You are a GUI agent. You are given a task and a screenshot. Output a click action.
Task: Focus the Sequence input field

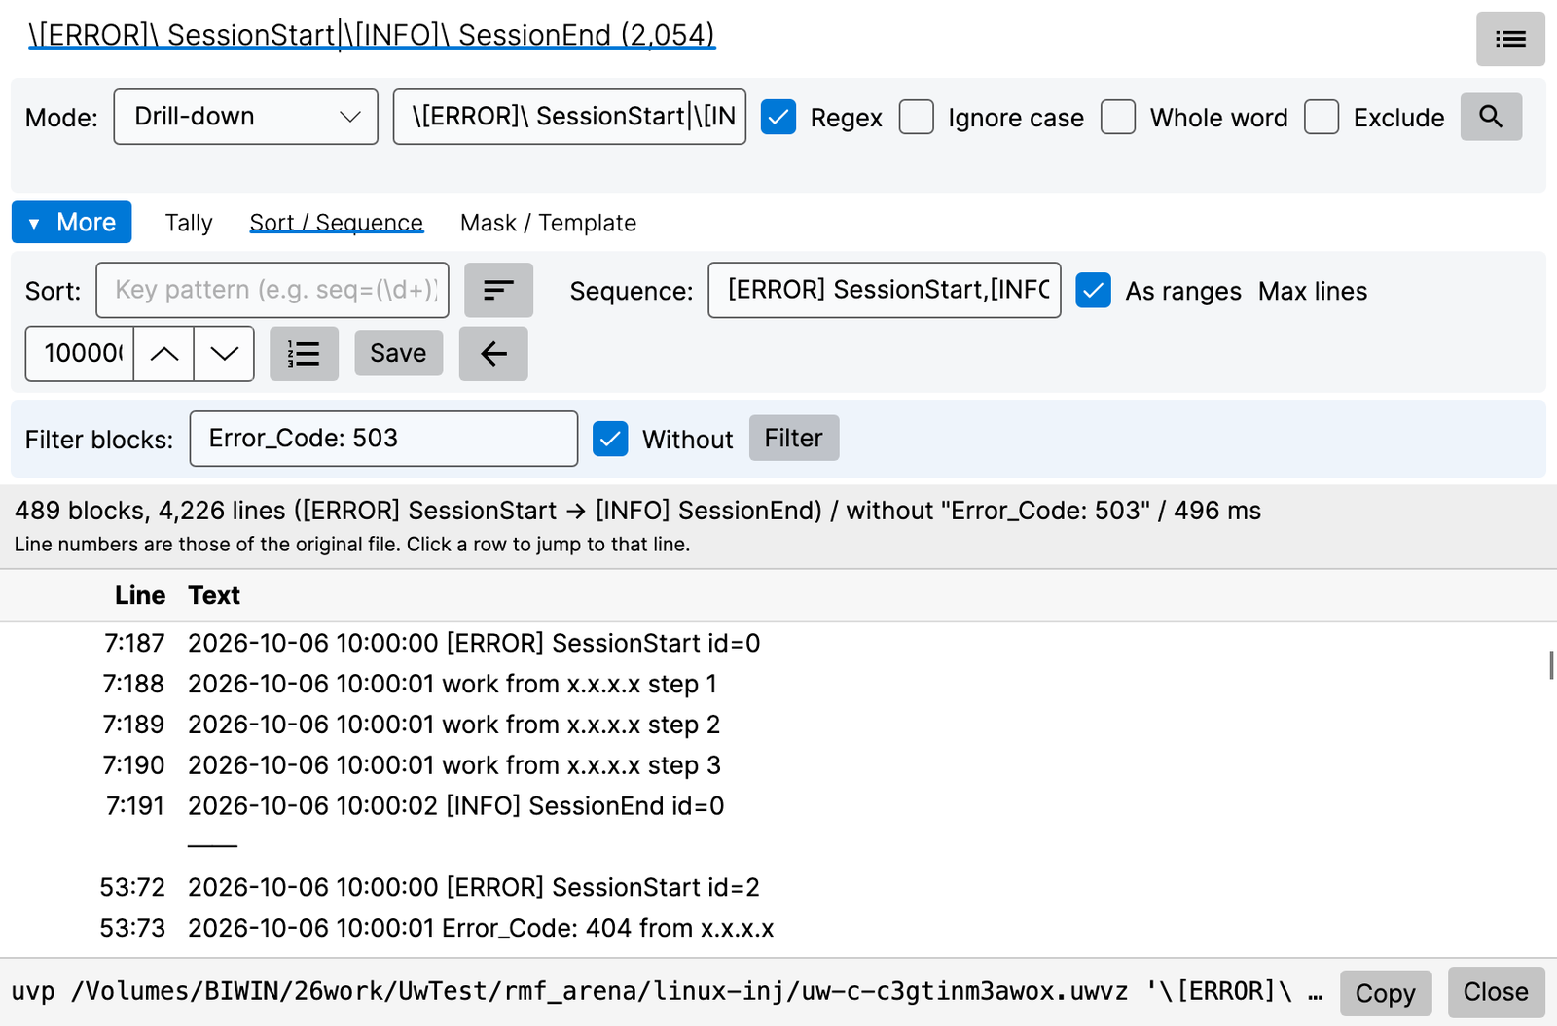(885, 290)
